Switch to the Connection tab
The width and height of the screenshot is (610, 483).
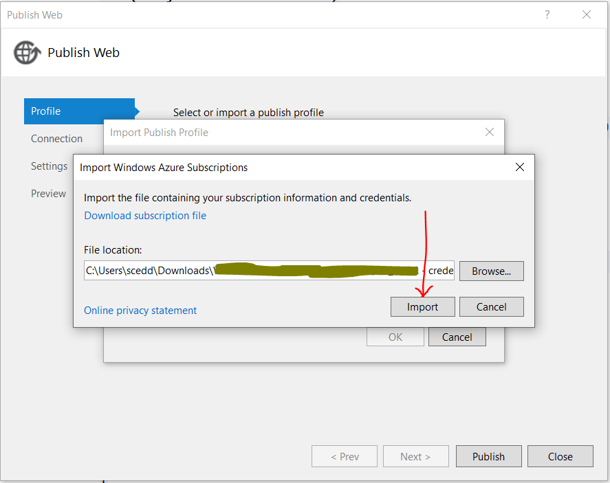coord(57,139)
